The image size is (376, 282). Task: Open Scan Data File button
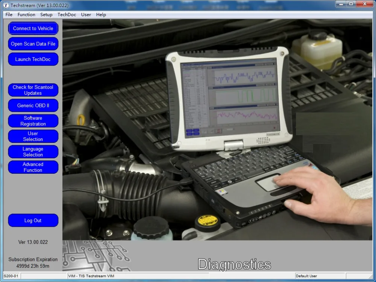coord(33,44)
